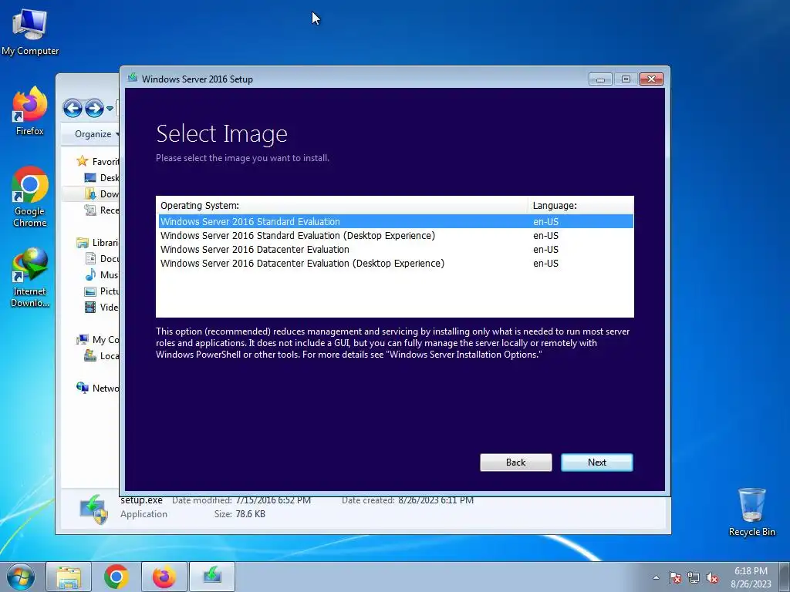
Task: Open Explorer recent pages dropdown arrow
Action: pyautogui.click(x=110, y=108)
